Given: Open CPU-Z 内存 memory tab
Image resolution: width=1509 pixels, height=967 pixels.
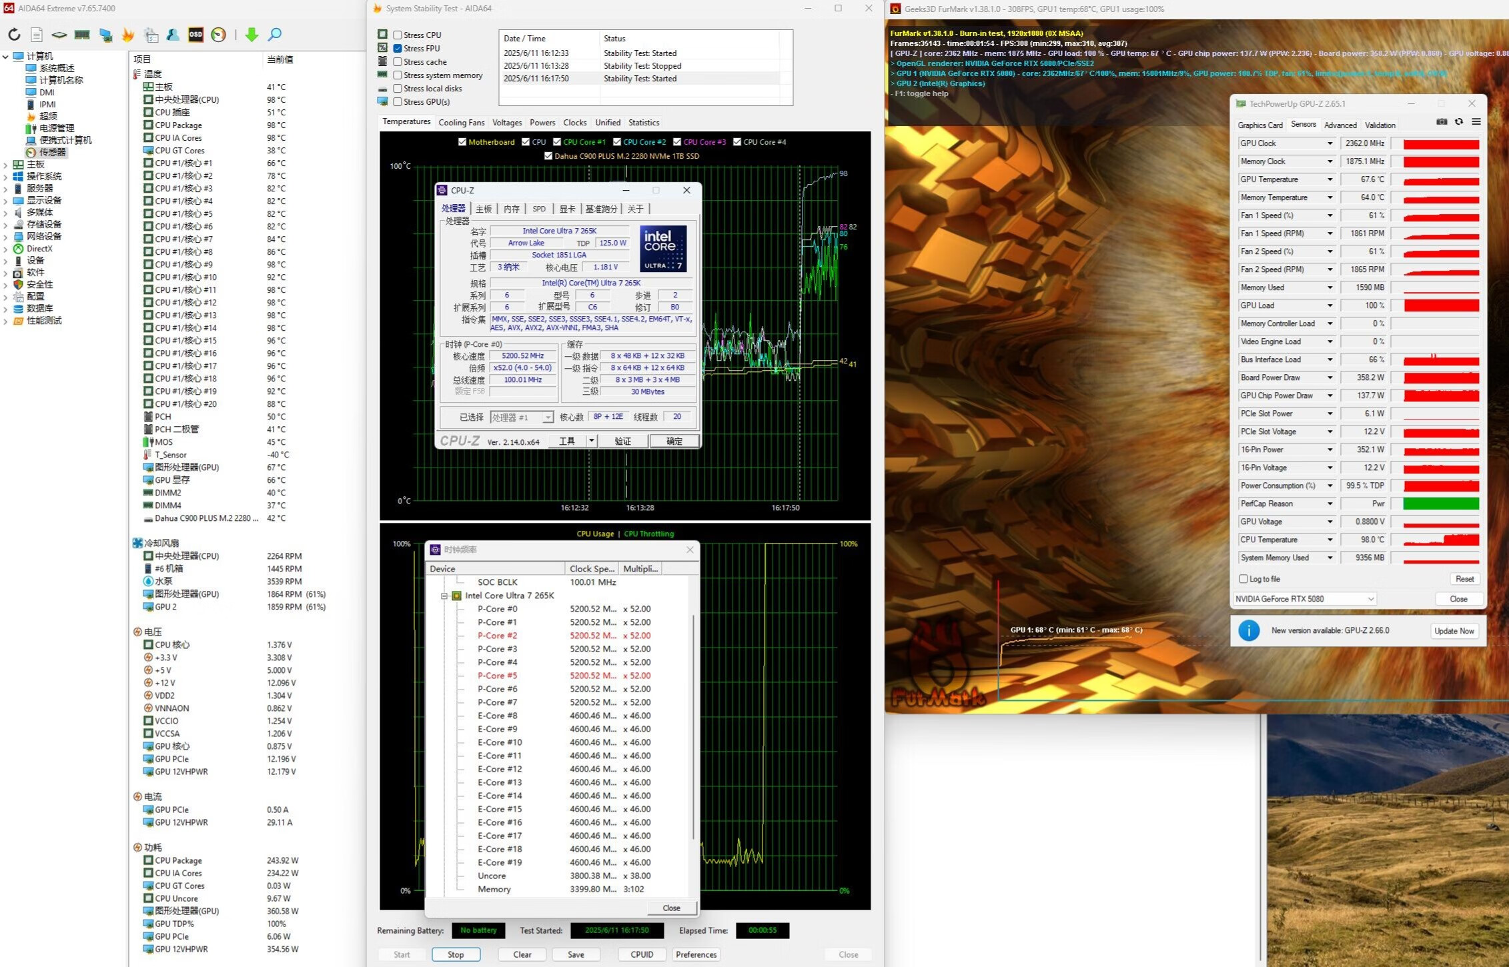Looking at the screenshot, I should point(512,209).
